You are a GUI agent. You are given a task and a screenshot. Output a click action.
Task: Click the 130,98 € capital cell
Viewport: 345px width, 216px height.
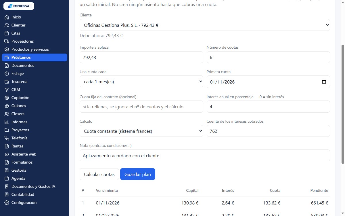[190, 203]
